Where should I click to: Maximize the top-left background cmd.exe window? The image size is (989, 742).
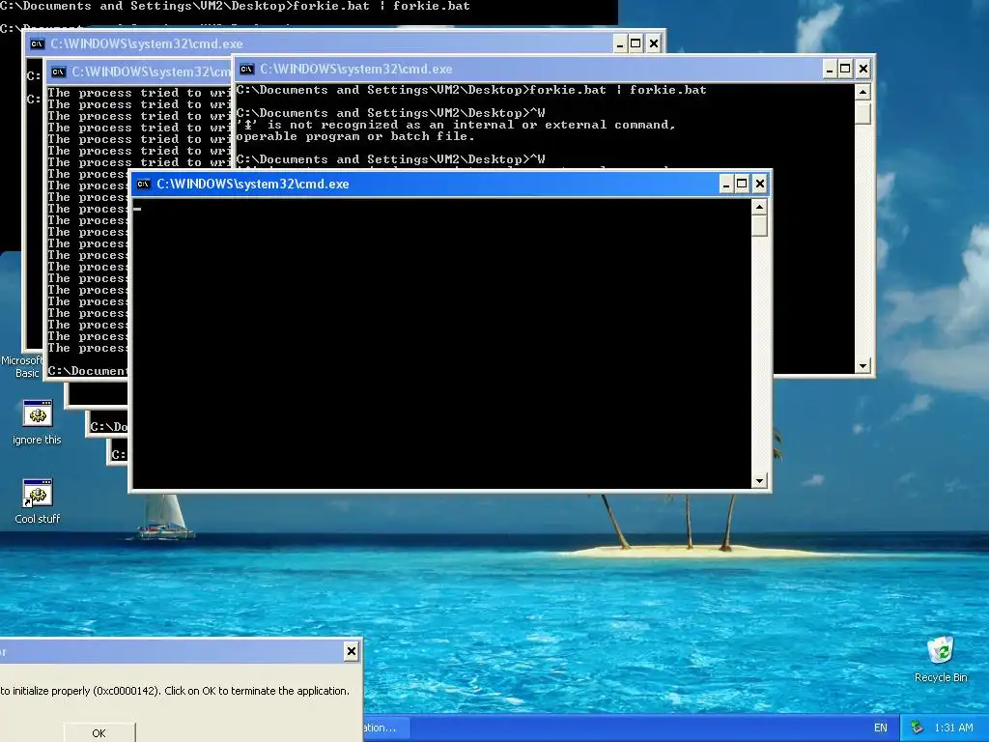636,43
